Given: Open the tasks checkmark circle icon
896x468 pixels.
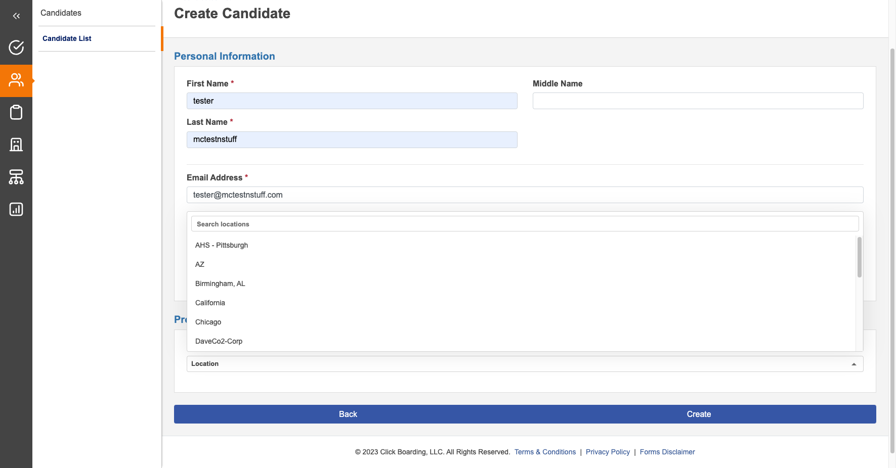Looking at the screenshot, I should click(16, 48).
